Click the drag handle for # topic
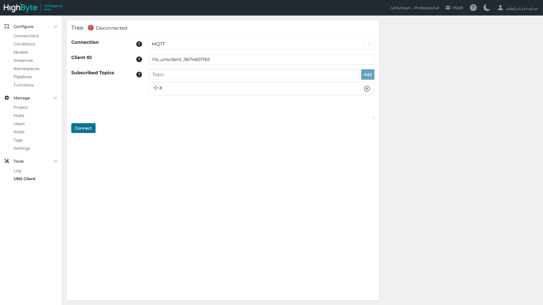Image resolution: width=543 pixels, height=305 pixels. tap(156, 88)
